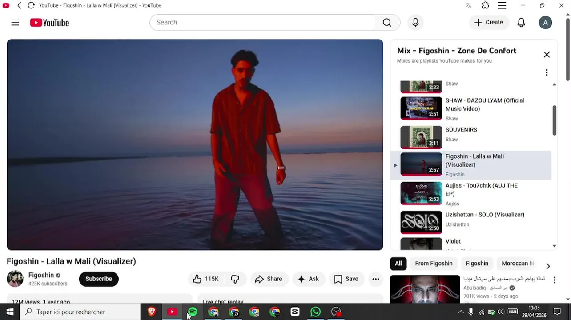Open CapCut from taskbar
The image size is (571, 320).
pos(295,312)
